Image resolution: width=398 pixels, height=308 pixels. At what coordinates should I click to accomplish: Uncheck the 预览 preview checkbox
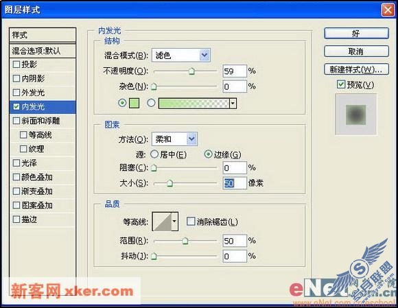point(341,84)
